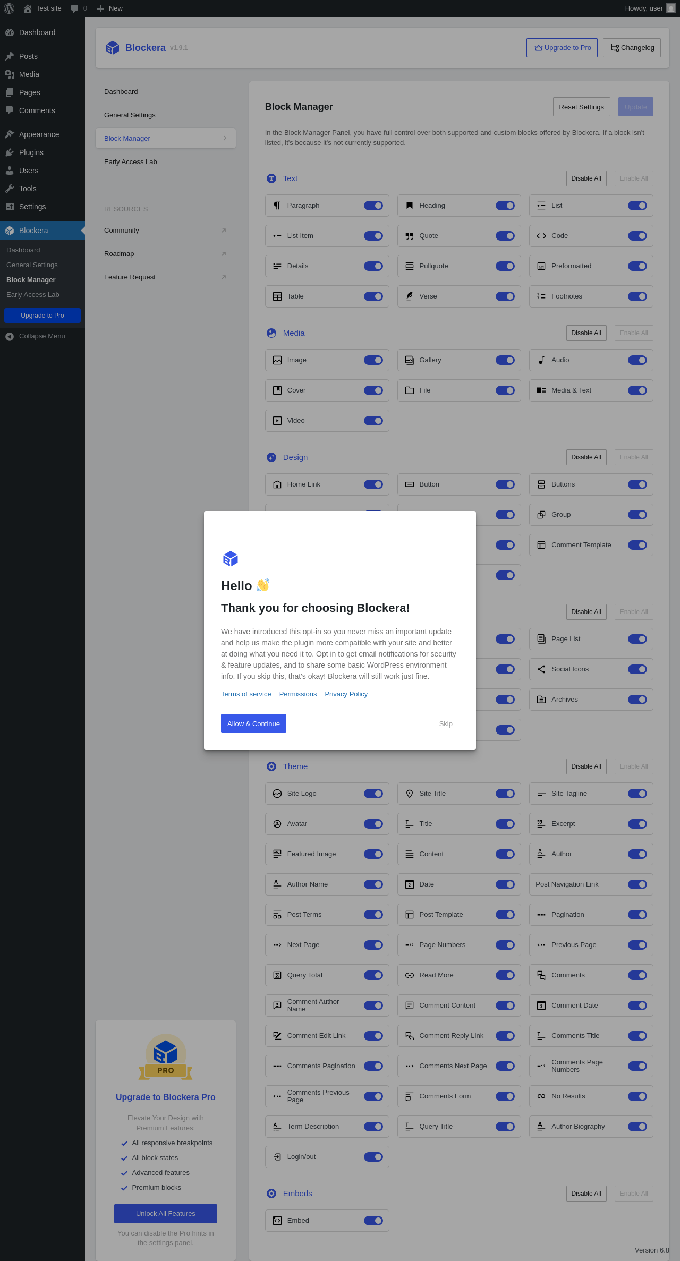
Task: Open the Privacy Policy link
Action: [346, 694]
